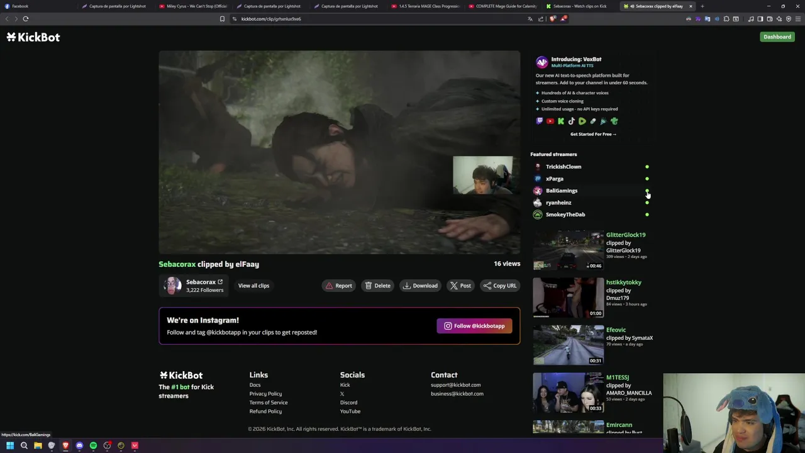Open Kick link under Socials
Screen dimensions: 805x453
point(345,385)
